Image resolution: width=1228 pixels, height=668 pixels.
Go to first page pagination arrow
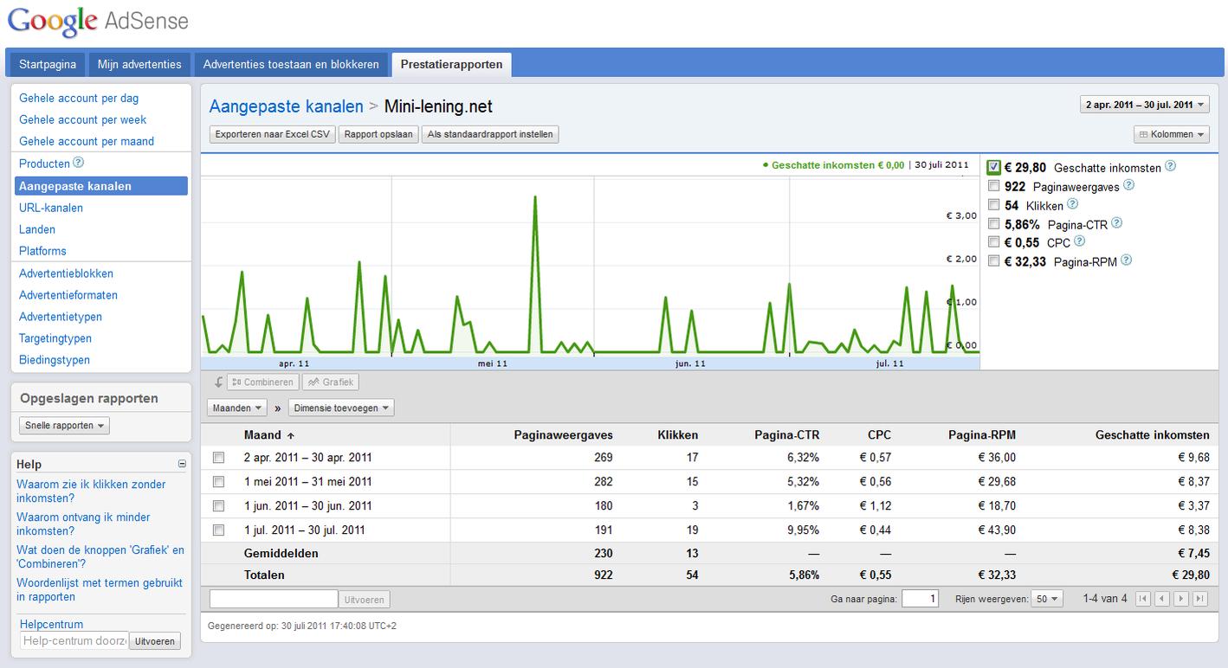pyautogui.click(x=1143, y=599)
